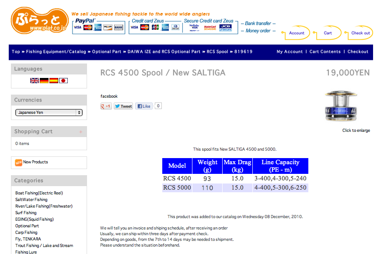Open the Plat orange logo homepage
This screenshot has width=384, height=254.
40,21
